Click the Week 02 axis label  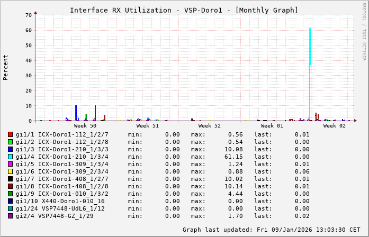(335, 126)
